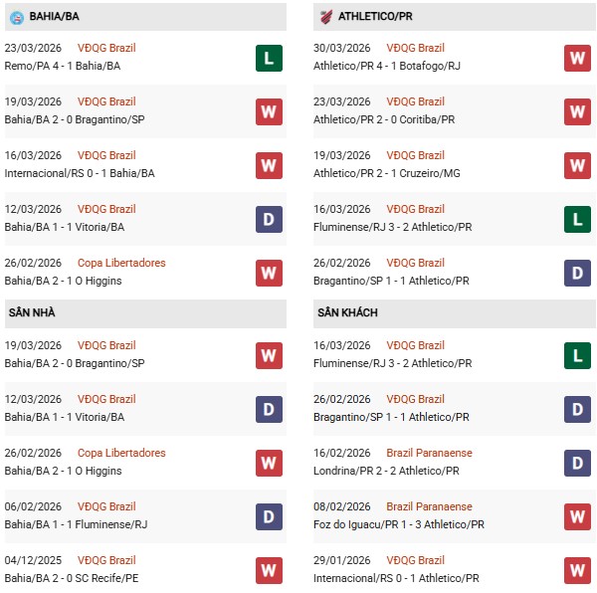Click the Bahia/BA team crest icon
597x593 pixels.
point(15,16)
